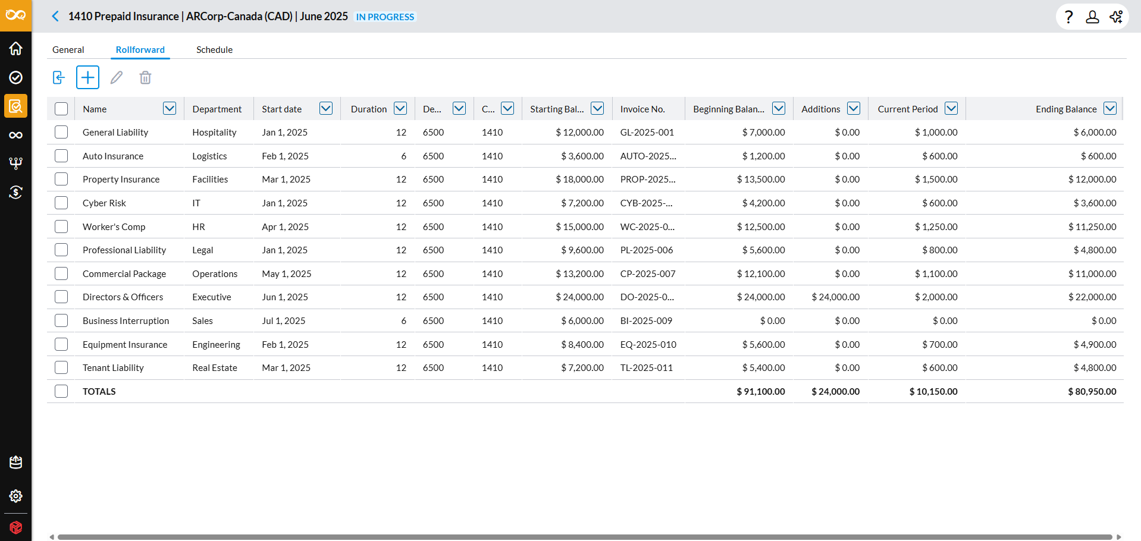Viewport: 1141px width, 541px height.
Task: Open the De... column dropdown
Action: click(x=459, y=108)
